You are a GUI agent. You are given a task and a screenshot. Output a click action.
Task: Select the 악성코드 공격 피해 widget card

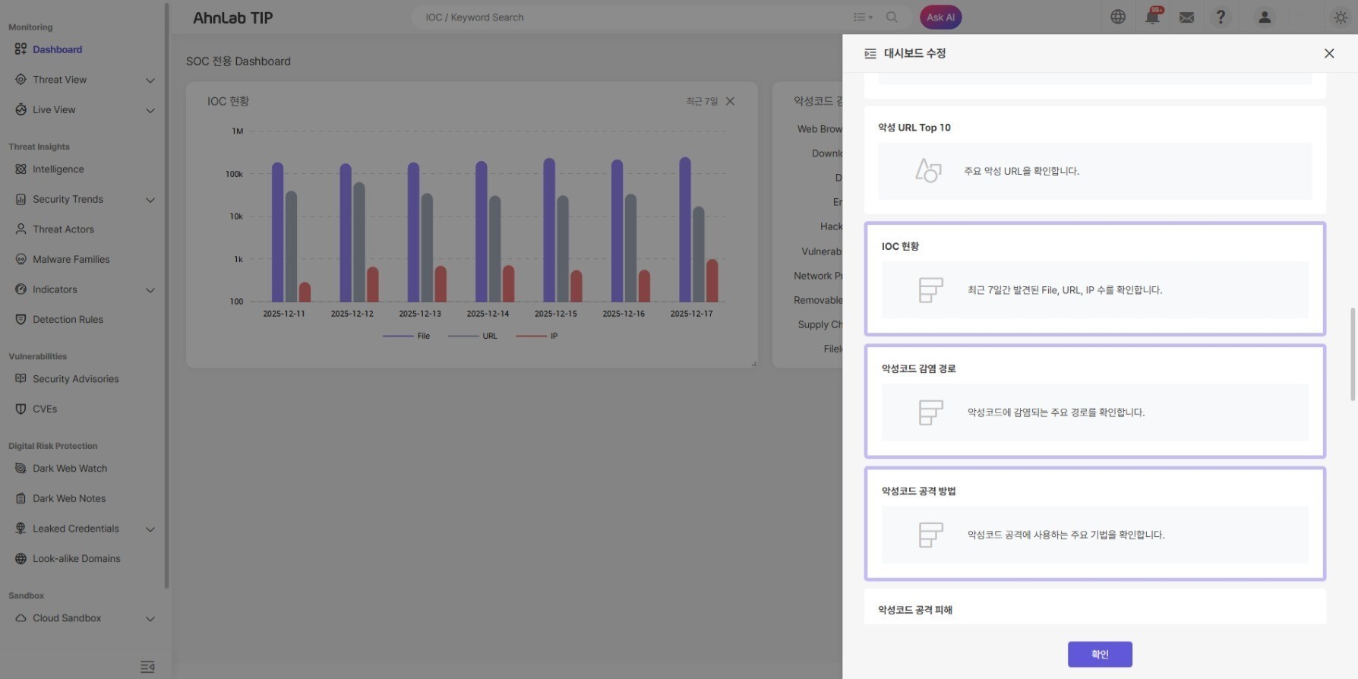pyautogui.click(x=1095, y=608)
